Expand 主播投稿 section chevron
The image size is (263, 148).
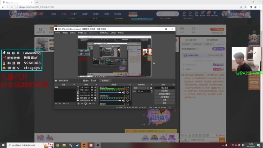point(197,40)
